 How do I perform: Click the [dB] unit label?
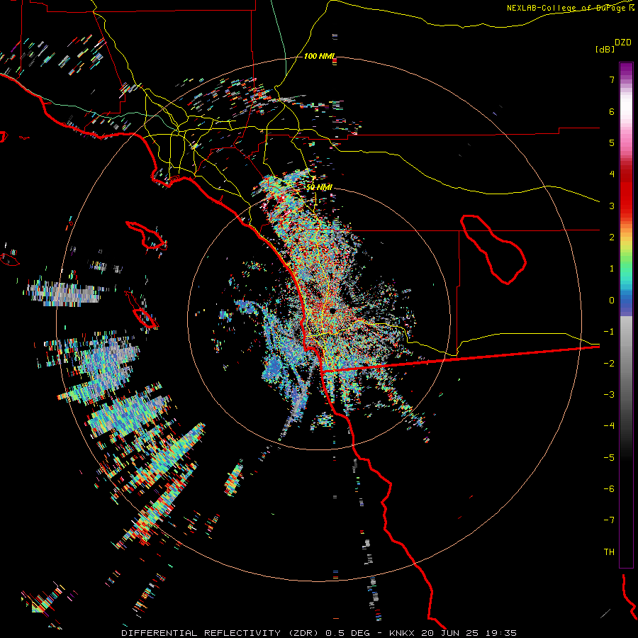(605, 49)
